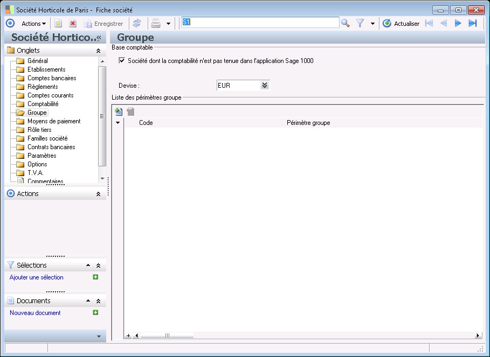Click the new record star icon
Screen dimensions: 490x357
(58, 24)
